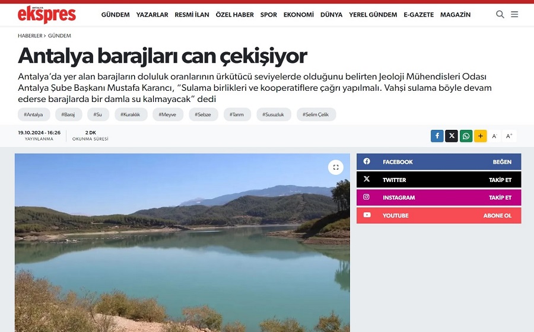Click the yellow plus share button
This screenshot has width=534, height=332.
480,136
